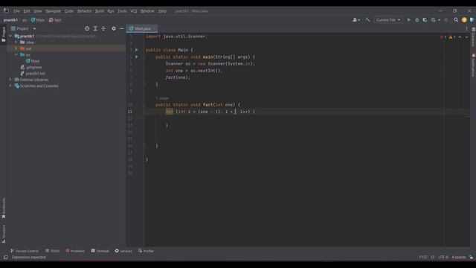Open Project view selector dropdown

[23, 28]
